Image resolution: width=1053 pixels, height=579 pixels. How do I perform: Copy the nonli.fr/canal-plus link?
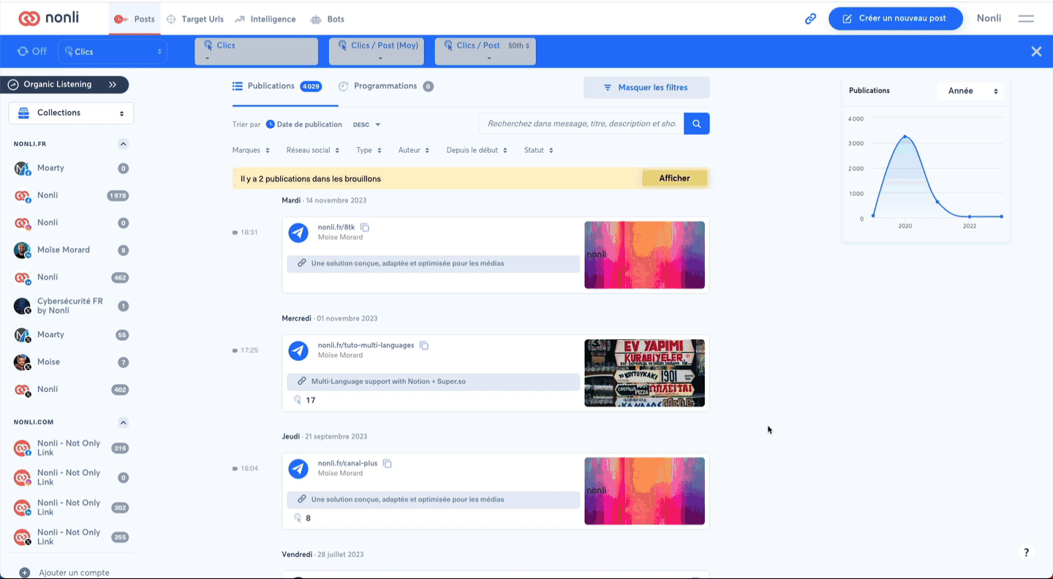[x=388, y=464]
